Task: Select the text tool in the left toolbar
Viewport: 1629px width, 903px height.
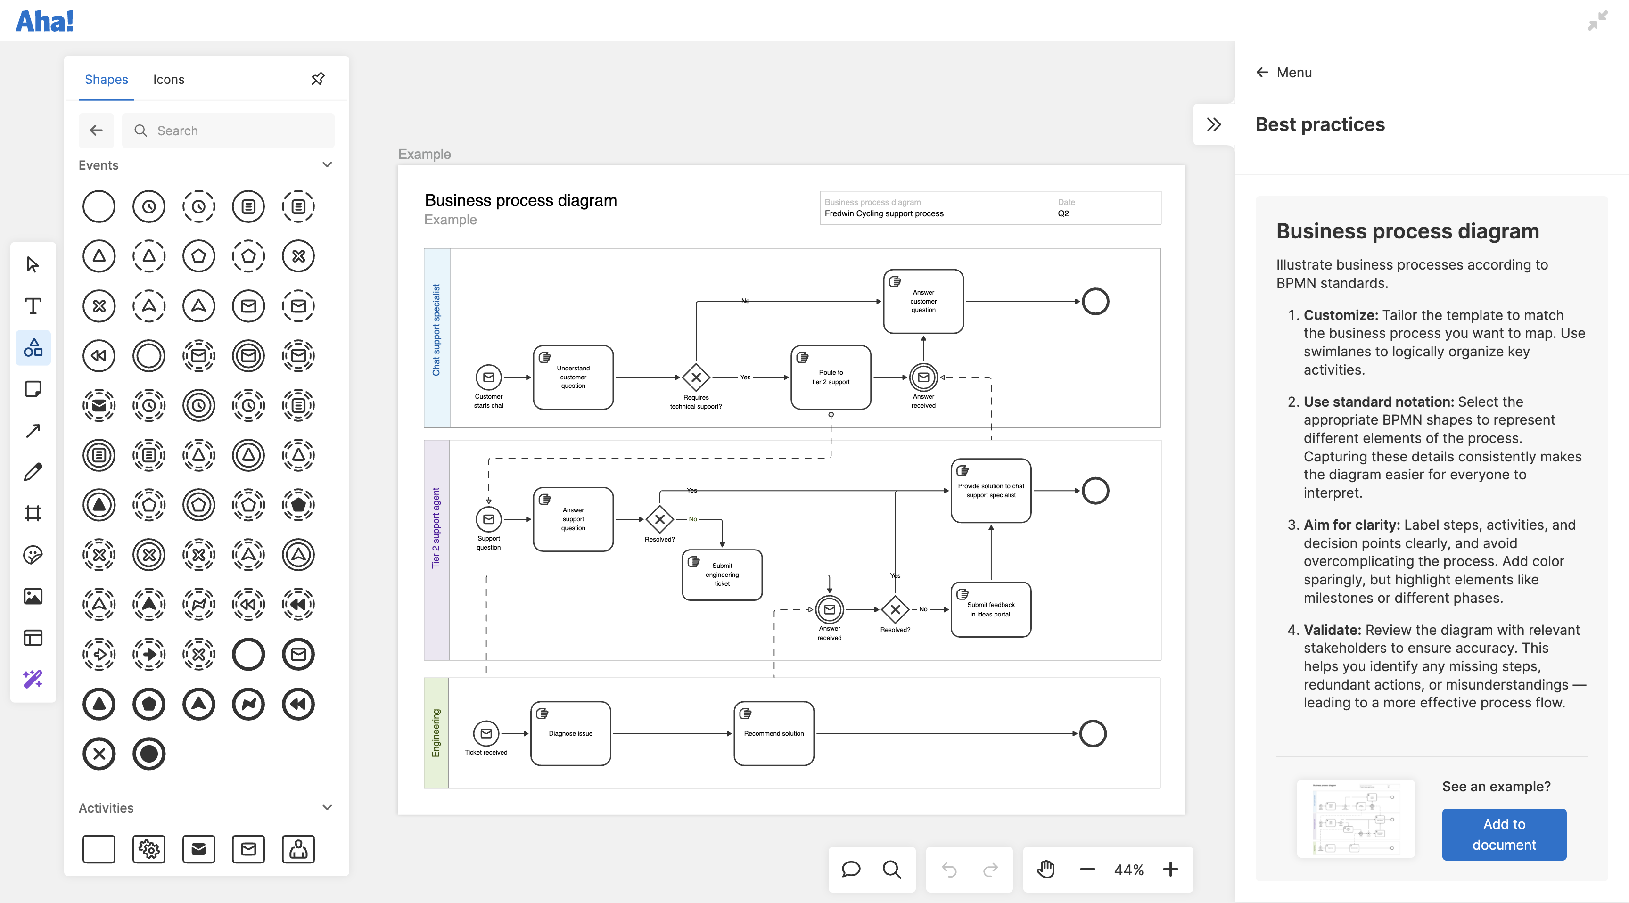Action: pyautogui.click(x=32, y=306)
